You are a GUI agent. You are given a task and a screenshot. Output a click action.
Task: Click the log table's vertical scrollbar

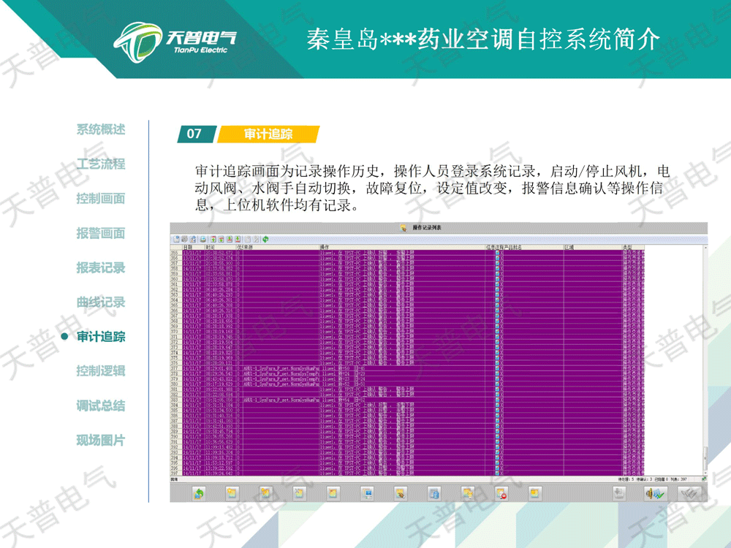pos(705,361)
